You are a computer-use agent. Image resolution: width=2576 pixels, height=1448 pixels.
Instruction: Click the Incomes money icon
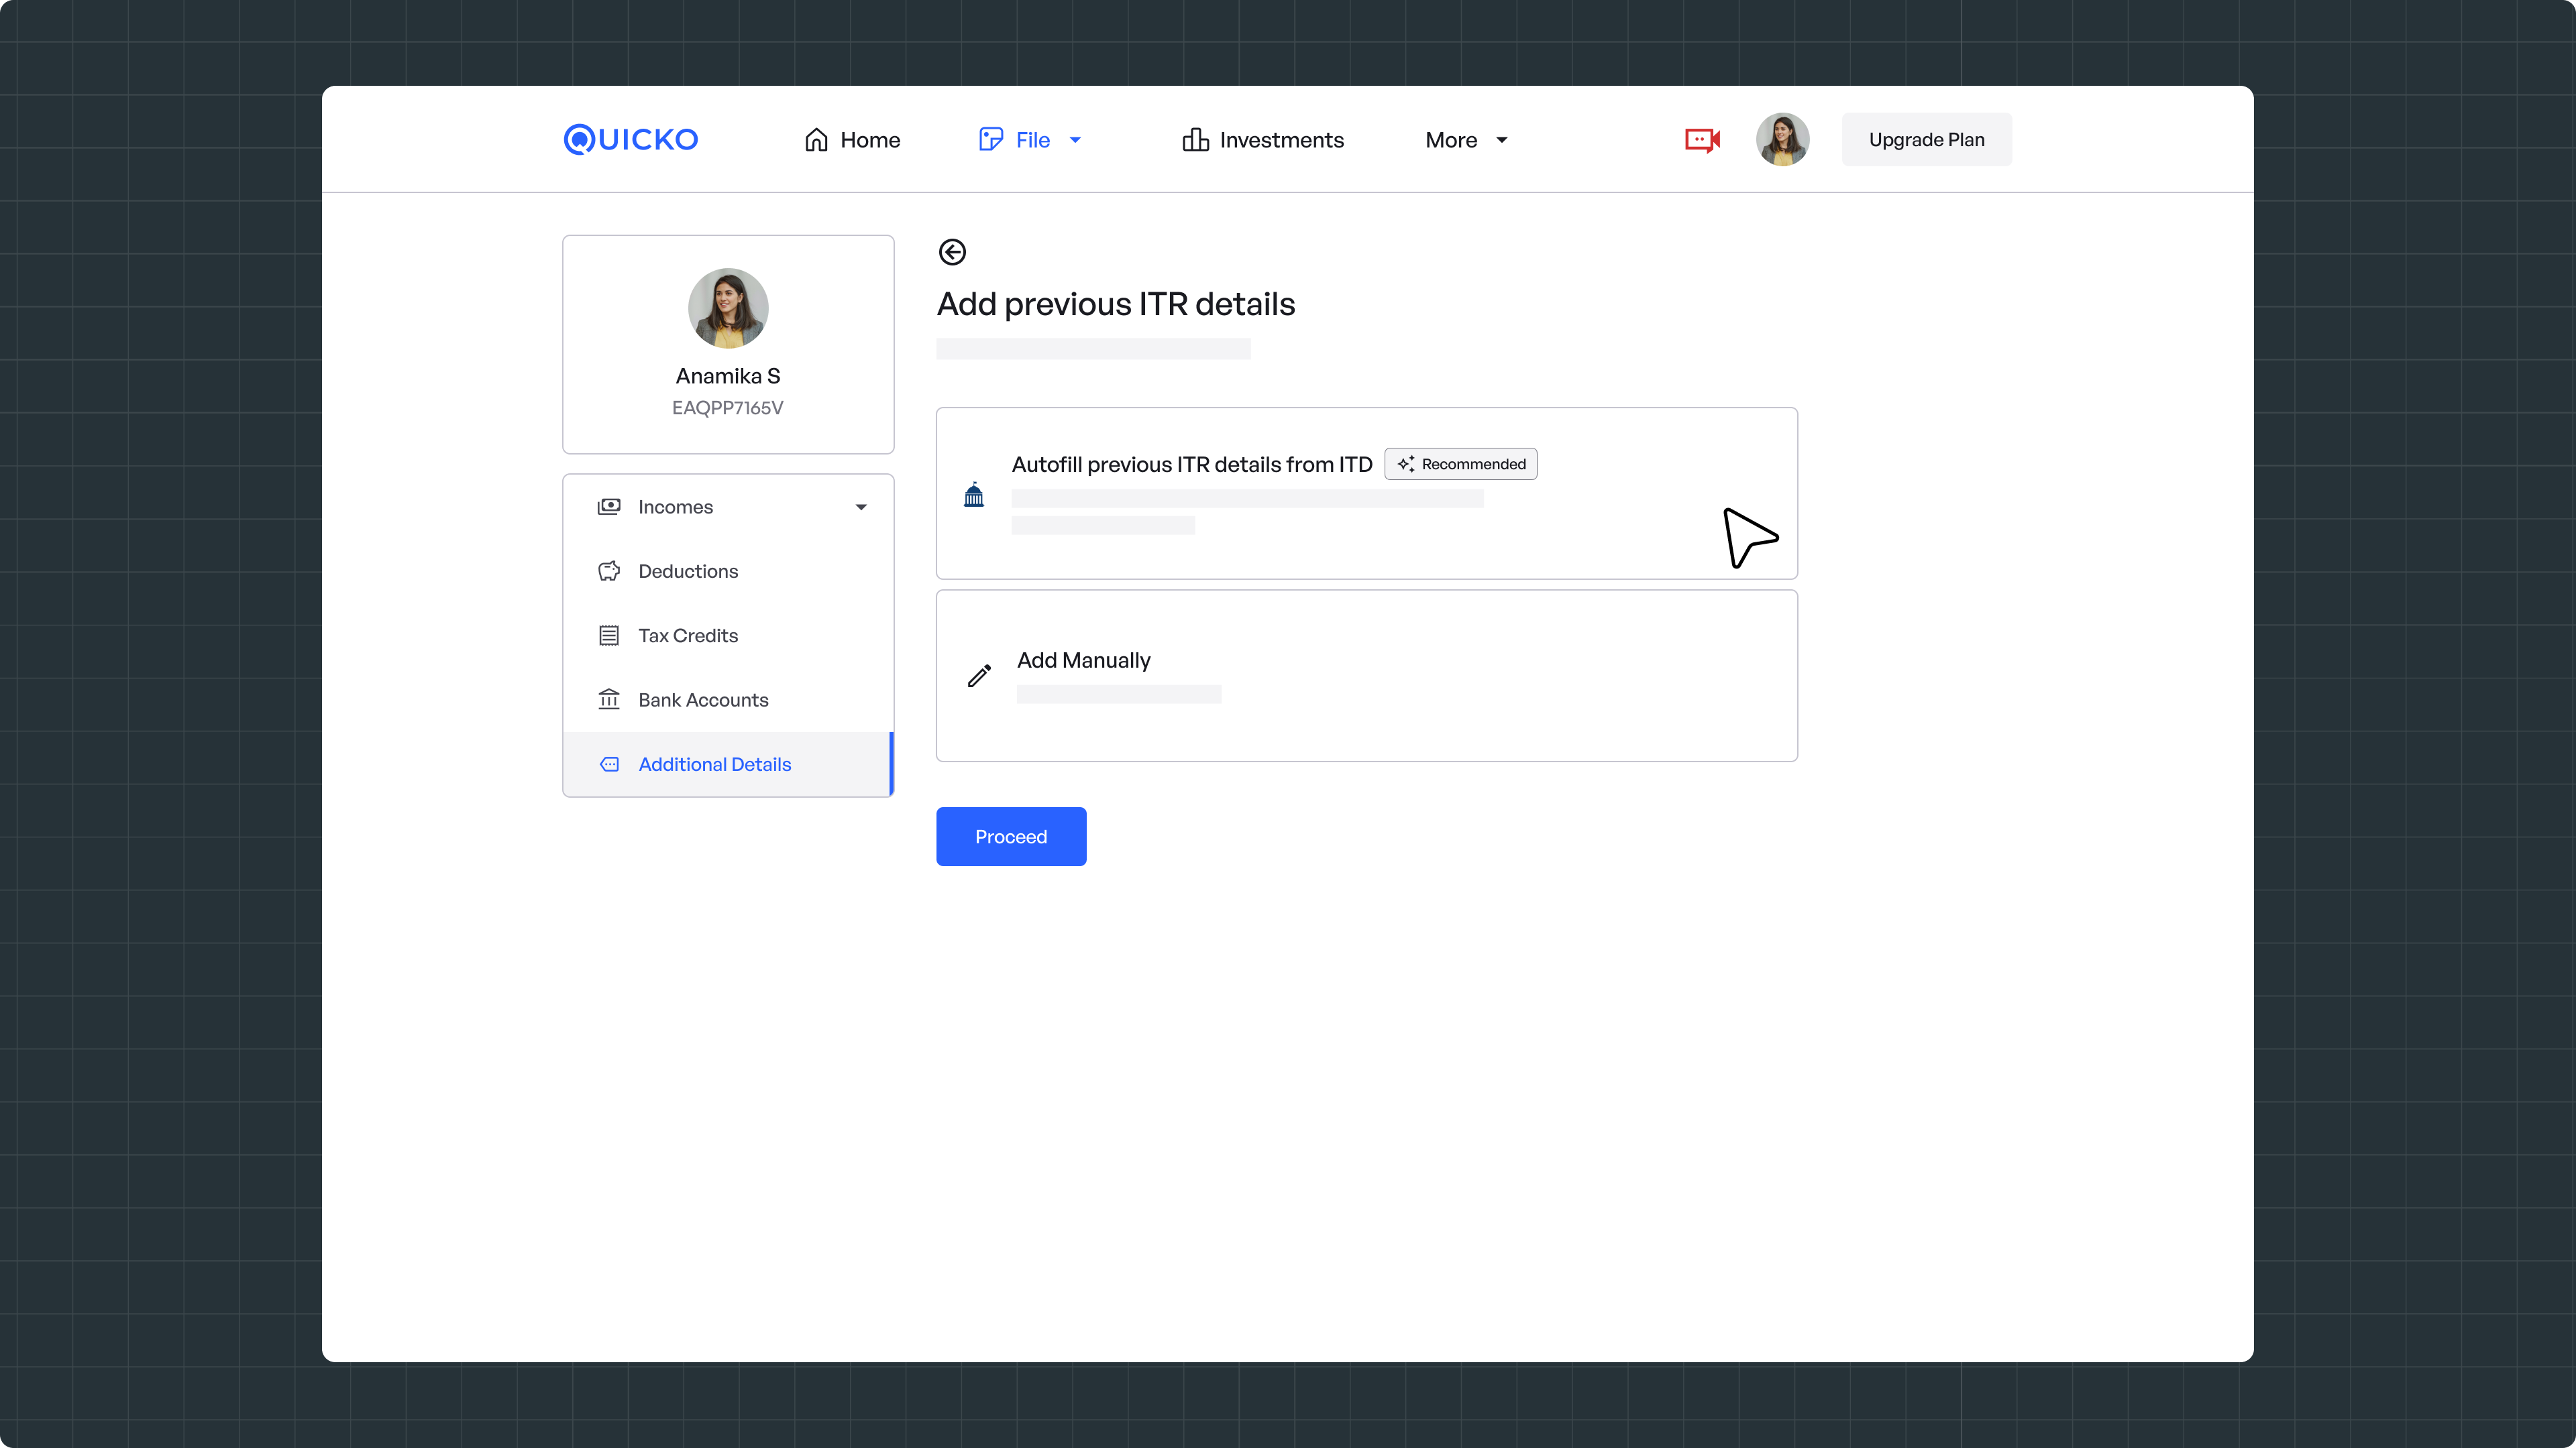click(x=609, y=507)
